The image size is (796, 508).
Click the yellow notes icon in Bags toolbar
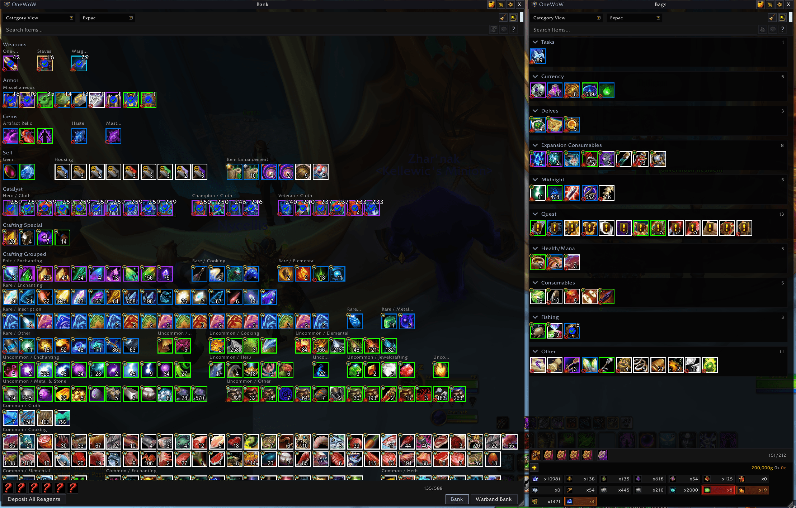pyautogui.click(x=782, y=18)
